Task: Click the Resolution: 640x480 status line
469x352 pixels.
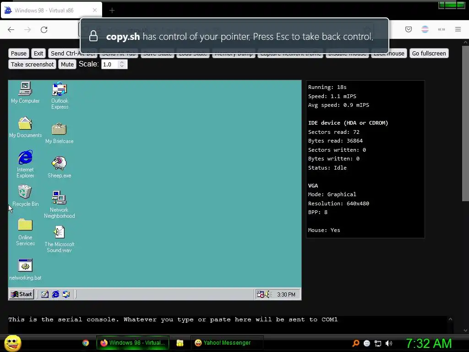Action: (338, 203)
